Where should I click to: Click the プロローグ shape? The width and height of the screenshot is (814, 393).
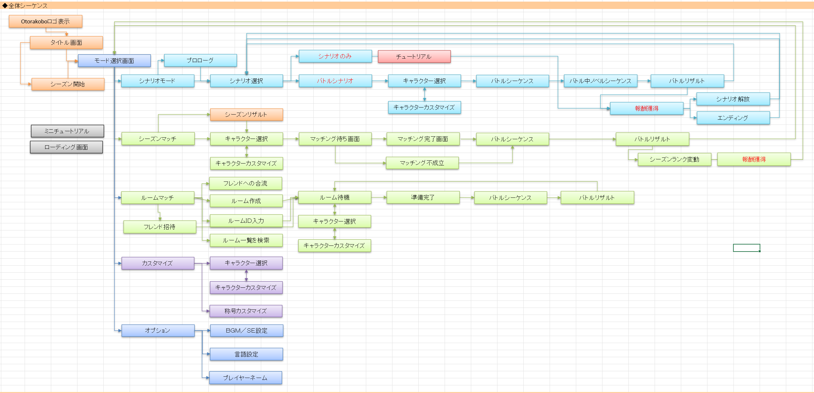click(200, 60)
